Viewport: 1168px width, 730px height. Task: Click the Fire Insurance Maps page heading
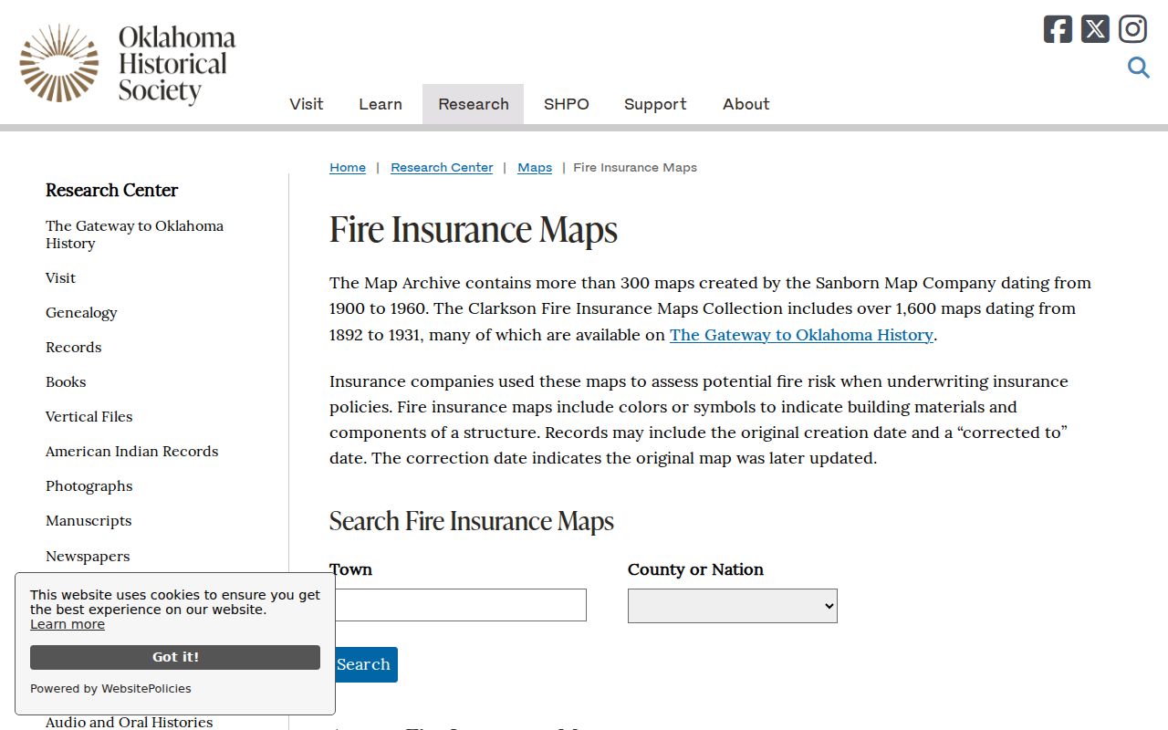[x=474, y=230]
